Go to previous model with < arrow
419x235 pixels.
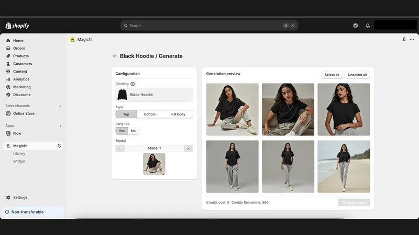tap(120, 148)
